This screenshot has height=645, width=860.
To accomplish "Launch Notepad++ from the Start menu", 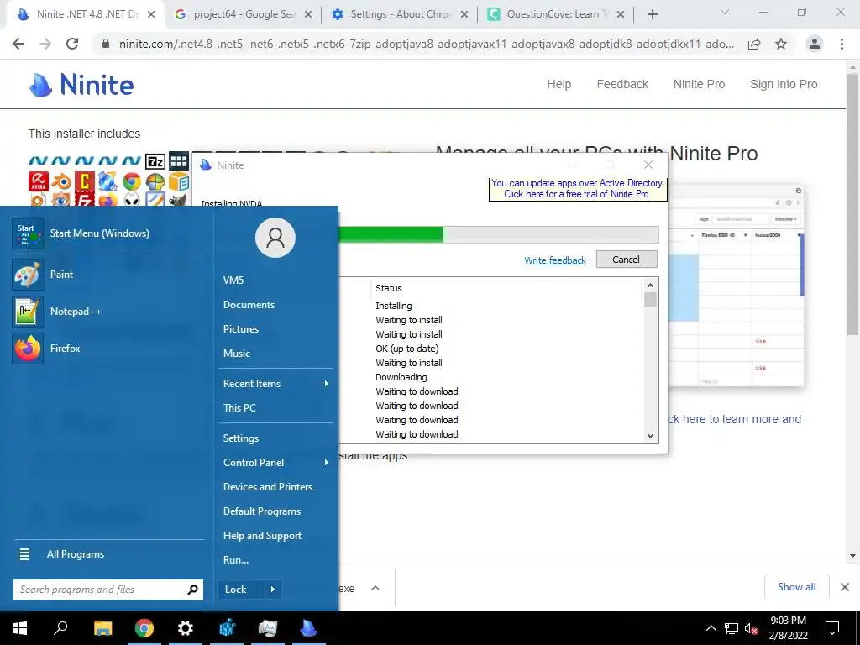I will (x=108, y=311).
